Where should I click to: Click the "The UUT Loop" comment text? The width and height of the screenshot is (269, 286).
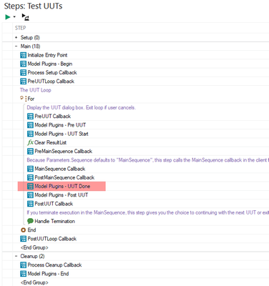pyautogui.click(x=36, y=90)
